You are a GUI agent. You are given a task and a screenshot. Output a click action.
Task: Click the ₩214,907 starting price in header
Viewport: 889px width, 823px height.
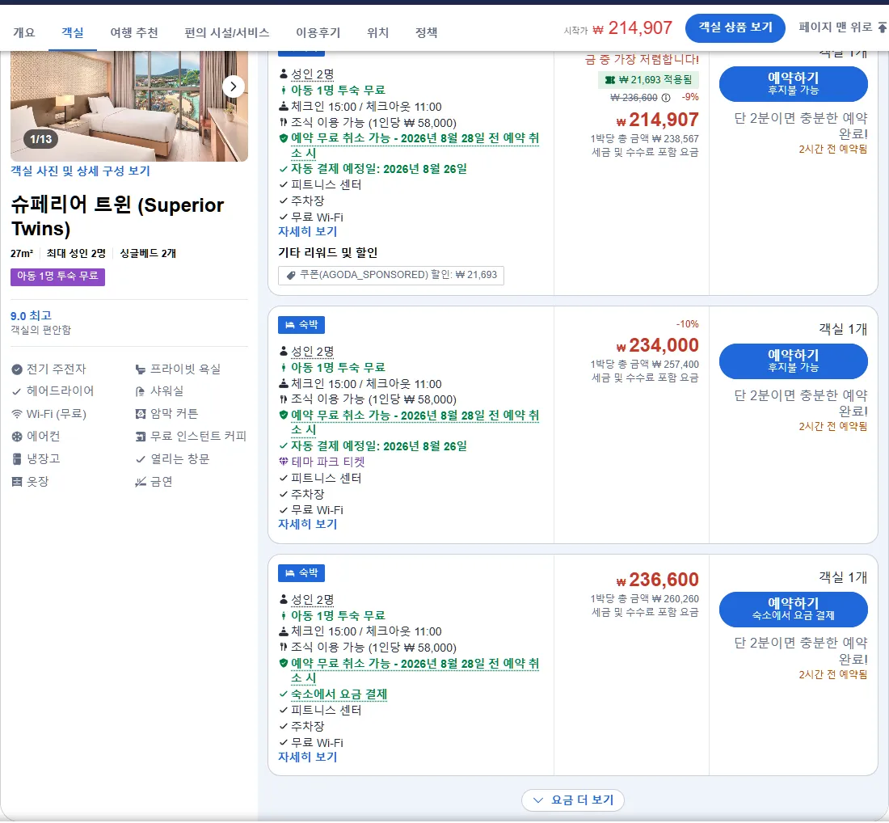point(633,27)
